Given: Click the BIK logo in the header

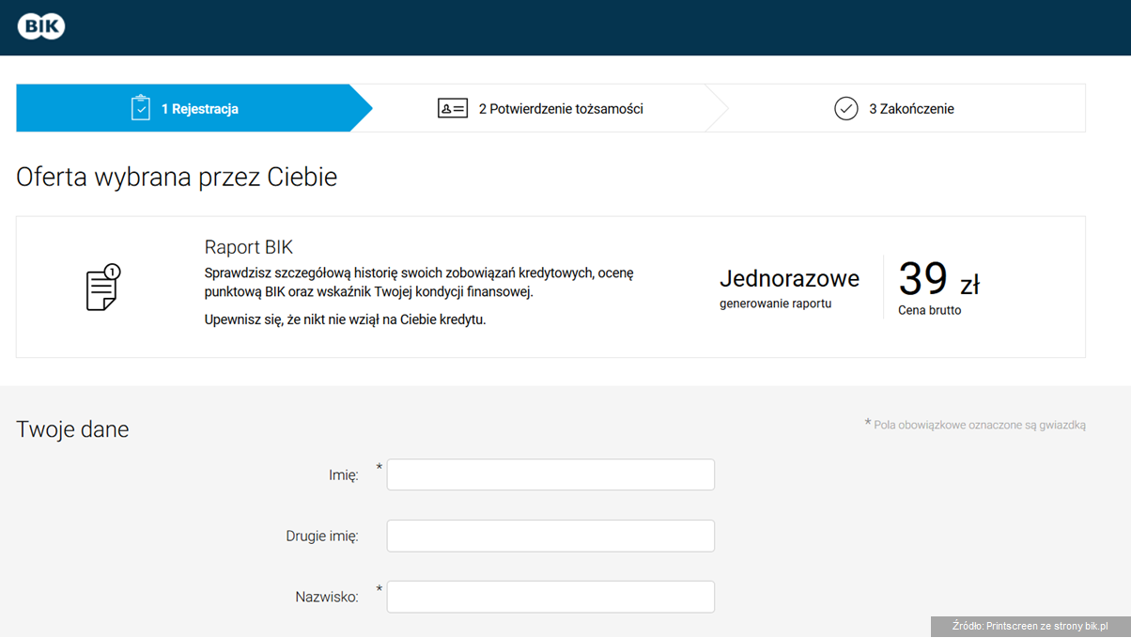Looking at the screenshot, I should click(41, 26).
